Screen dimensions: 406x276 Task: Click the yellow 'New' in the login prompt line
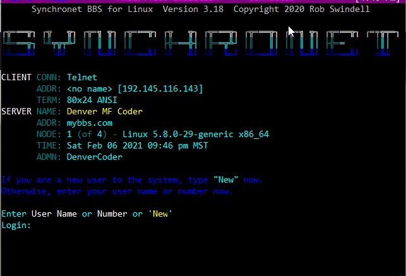click(x=160, y=214)
